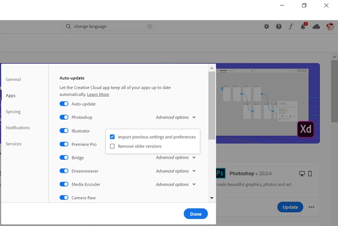
Task: Toggle auto-update for Dreamweaver
Action: (64, 171)
